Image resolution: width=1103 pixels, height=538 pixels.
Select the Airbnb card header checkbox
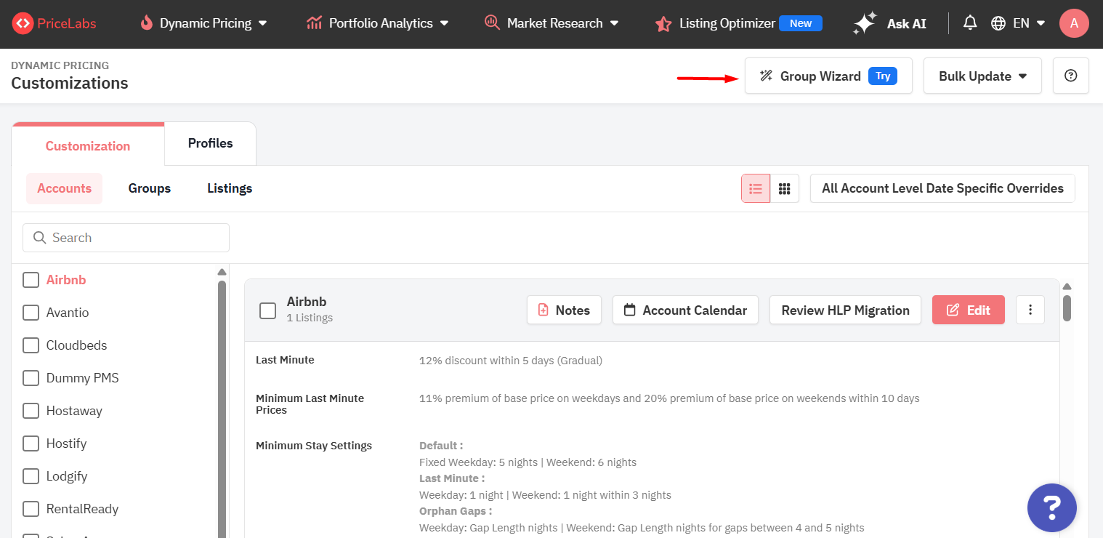tap(268, 310)
